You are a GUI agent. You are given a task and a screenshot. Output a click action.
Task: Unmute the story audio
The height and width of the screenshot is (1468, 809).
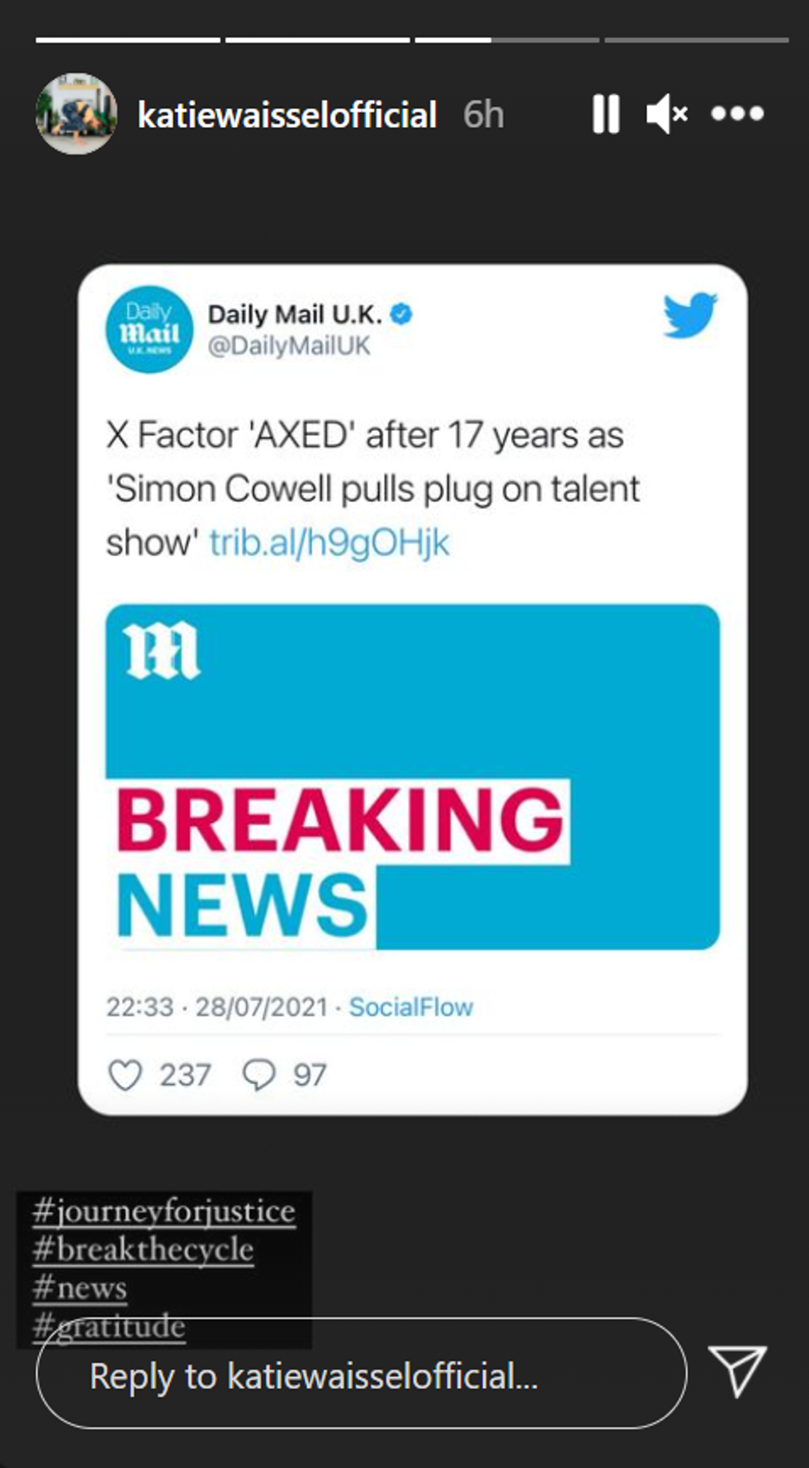[667, 114]
